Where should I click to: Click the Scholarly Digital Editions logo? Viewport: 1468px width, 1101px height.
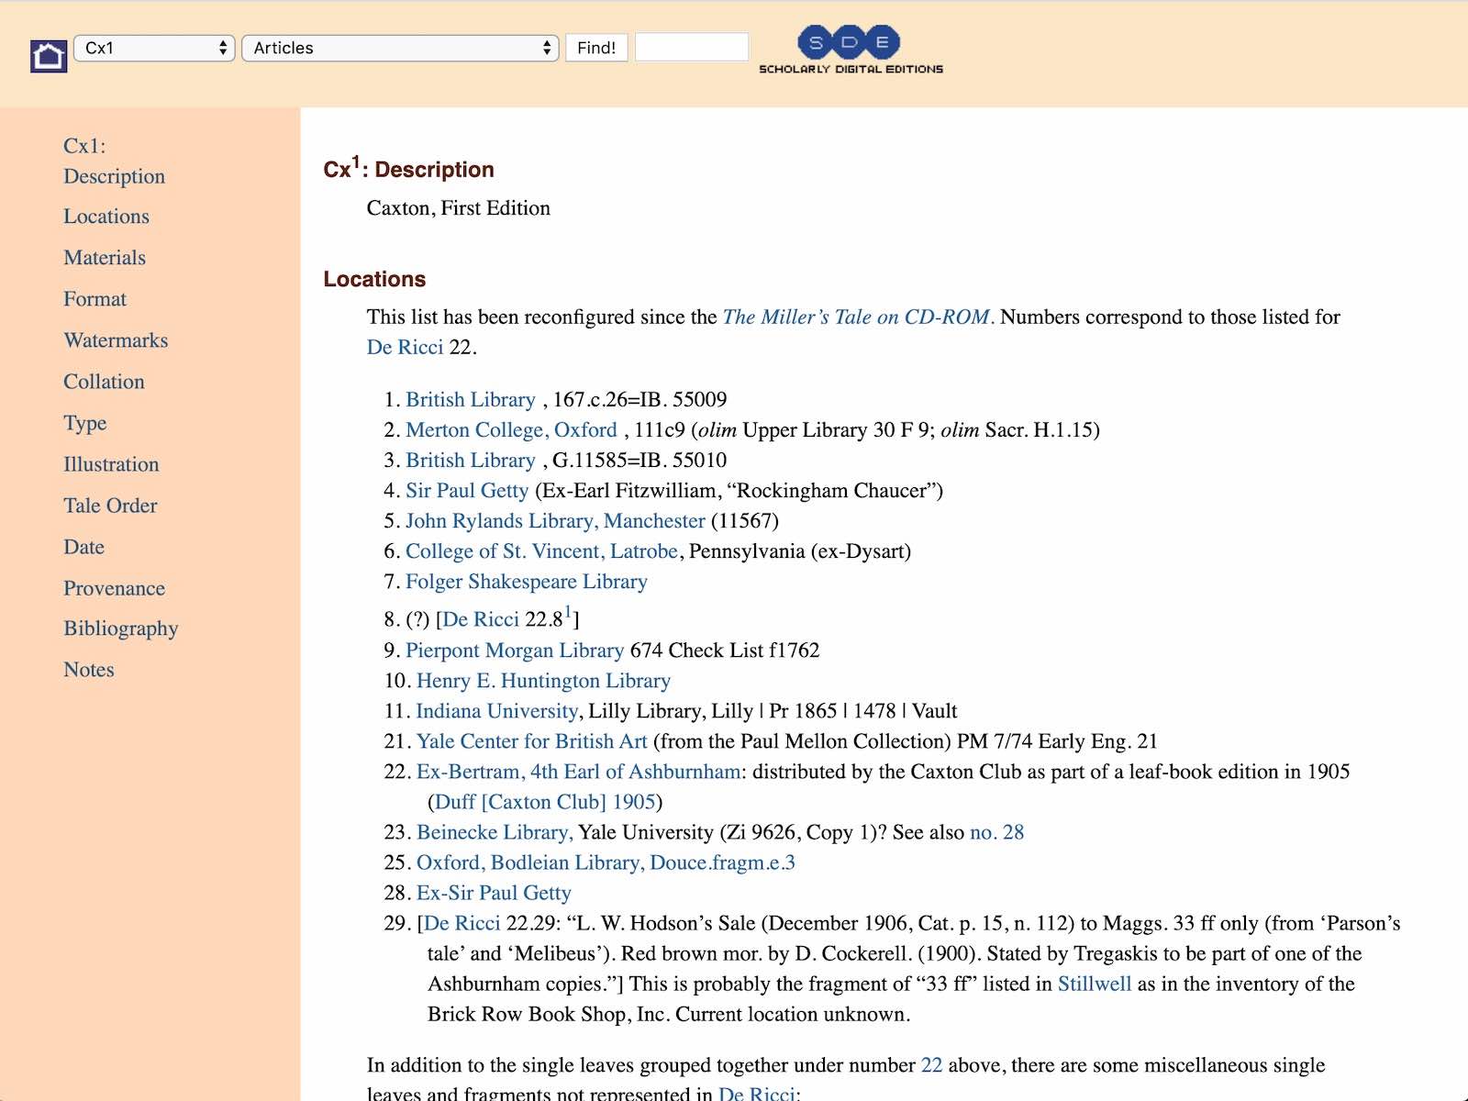click(851, 50)
